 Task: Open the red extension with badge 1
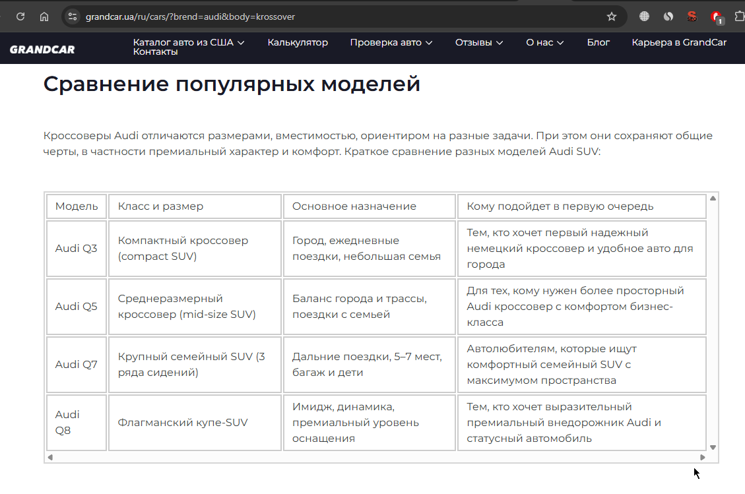(717, 18)
